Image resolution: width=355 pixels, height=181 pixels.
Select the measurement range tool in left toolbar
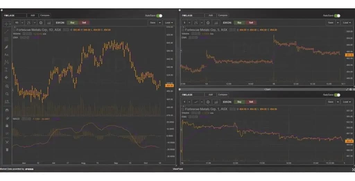click(6, 70)
